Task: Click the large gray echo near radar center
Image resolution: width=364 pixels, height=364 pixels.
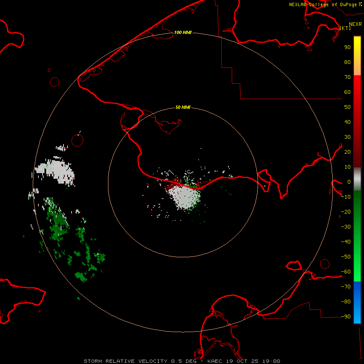Action: click(185, 198)
